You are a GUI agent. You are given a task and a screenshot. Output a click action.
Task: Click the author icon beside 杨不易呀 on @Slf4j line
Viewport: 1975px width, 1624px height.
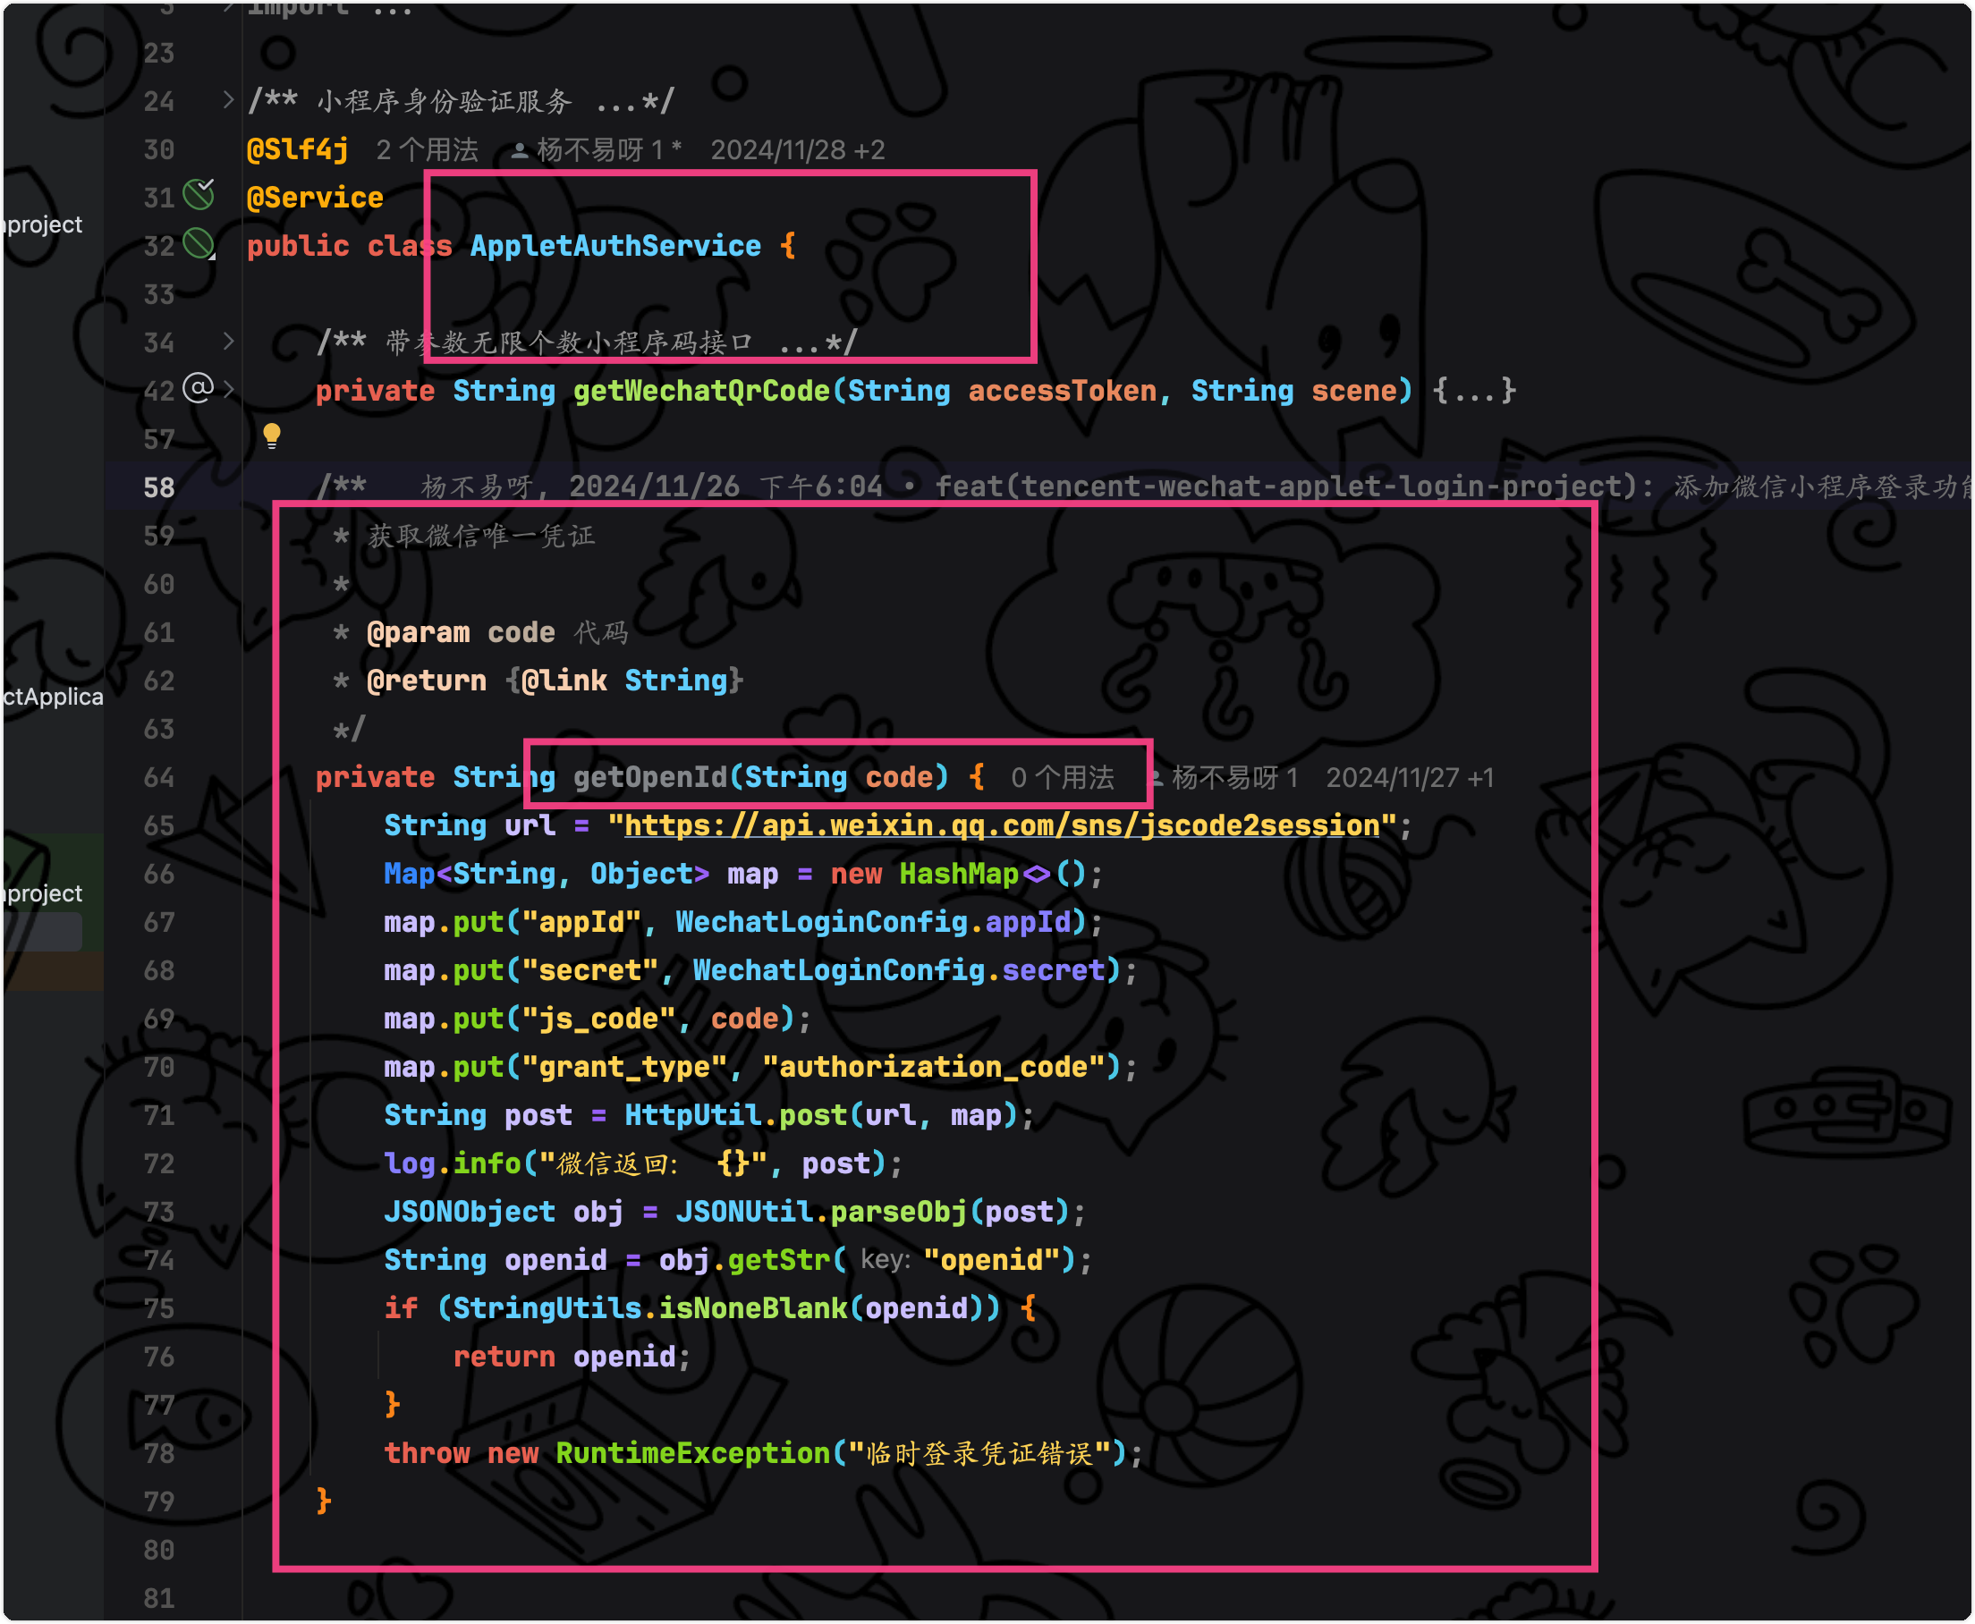(x=520, y=150)
